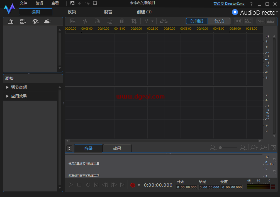This screenshot has width=280, height=197.
Task: Open DirectorZone download via globe icon
Action: point(35,21)
